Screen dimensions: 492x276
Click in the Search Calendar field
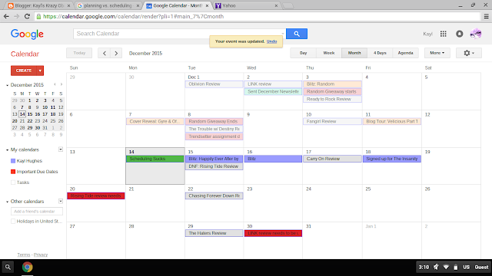point(178,34)
